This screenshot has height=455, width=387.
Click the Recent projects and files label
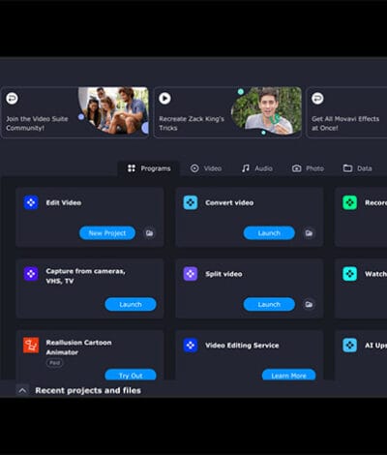(x=88, y=391)
